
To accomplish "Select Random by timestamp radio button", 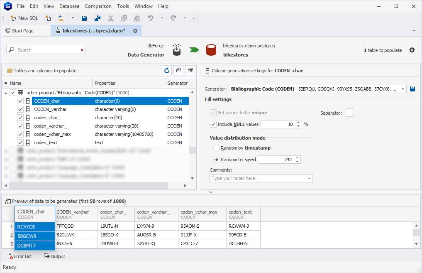I will [x=216, y=148].
